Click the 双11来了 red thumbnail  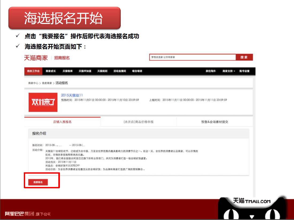(x=43, y=102)
